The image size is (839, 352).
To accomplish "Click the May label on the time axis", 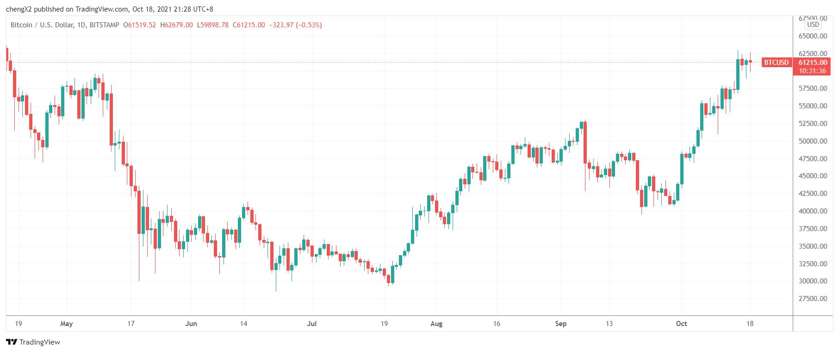I will (67, 324).
